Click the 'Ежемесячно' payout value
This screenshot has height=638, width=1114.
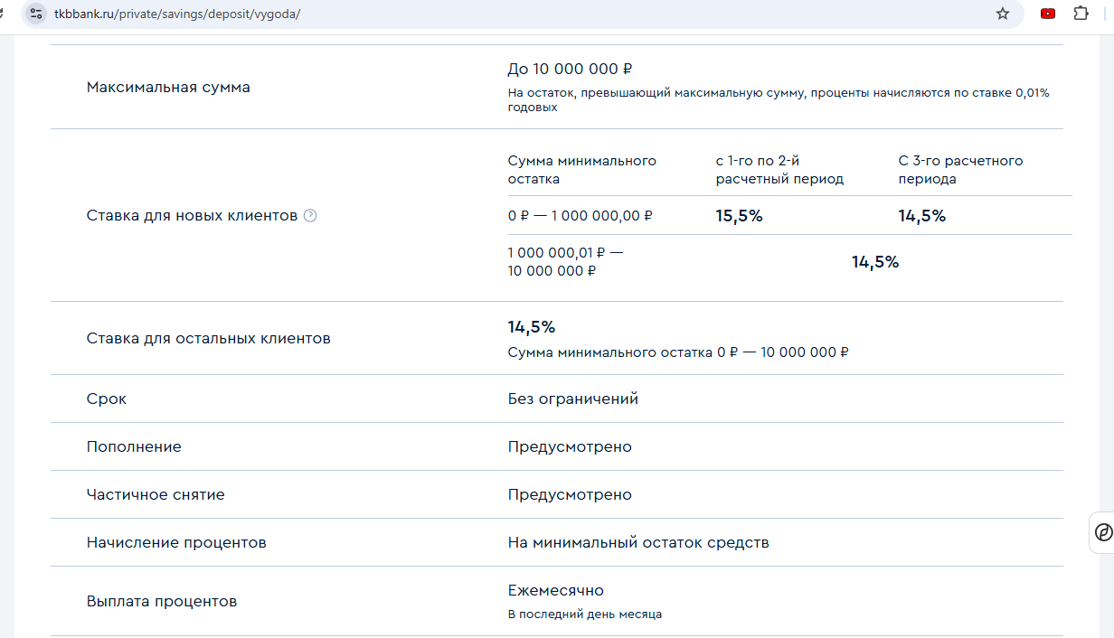(x=555, y=591)
